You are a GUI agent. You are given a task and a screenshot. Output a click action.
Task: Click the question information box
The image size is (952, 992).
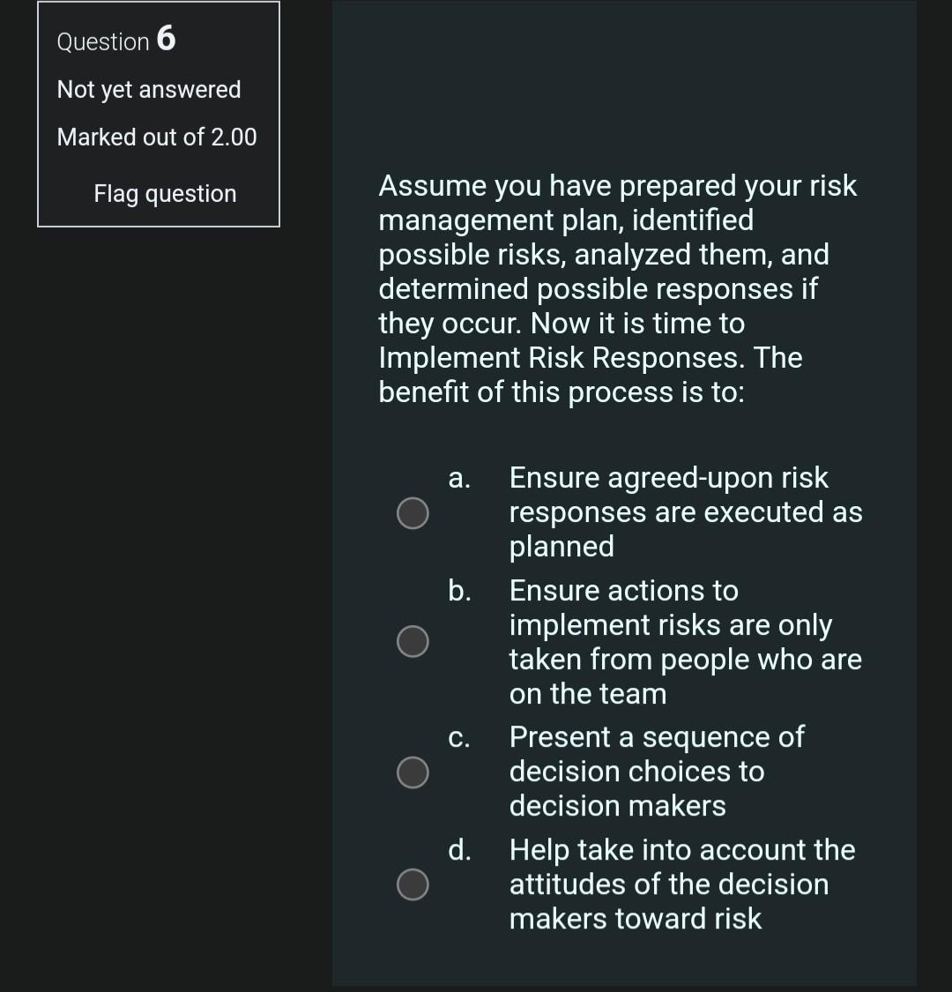click(158, 115)
